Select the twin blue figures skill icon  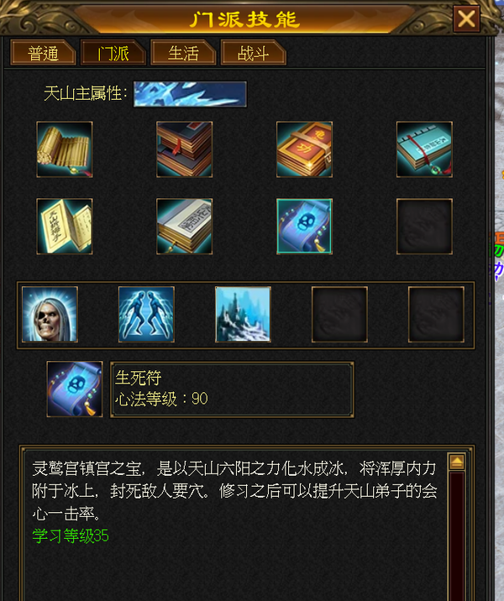(146, 314)
